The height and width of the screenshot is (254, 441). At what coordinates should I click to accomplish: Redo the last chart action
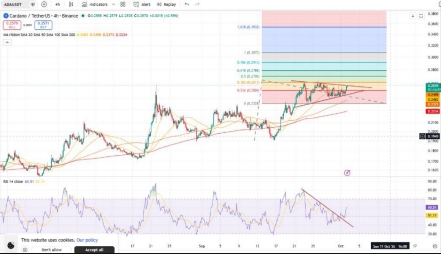197,4
